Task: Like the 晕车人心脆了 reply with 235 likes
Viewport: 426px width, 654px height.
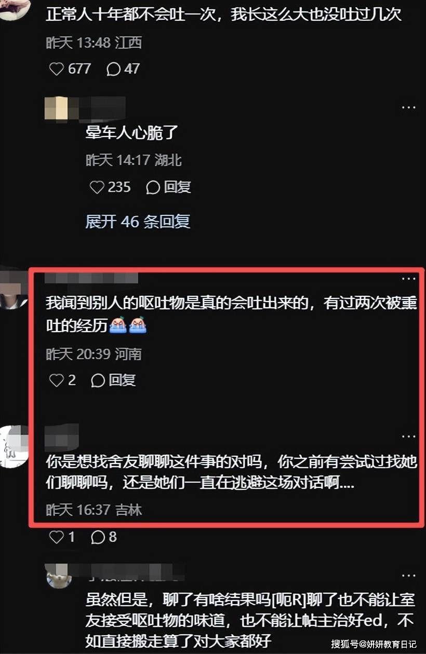Action: coord(97,187)
